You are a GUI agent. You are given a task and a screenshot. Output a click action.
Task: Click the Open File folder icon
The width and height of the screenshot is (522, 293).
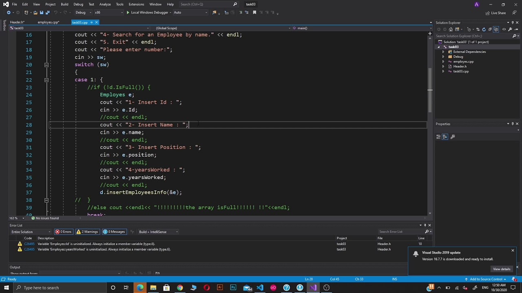[x=35, y=13]
